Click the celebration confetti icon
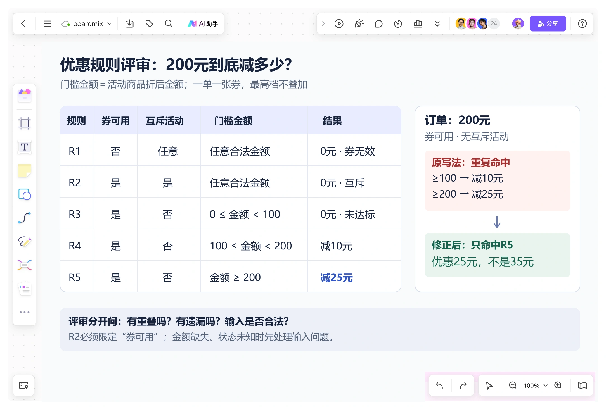The height and width of the screenshot is (409, 606). 359,23
